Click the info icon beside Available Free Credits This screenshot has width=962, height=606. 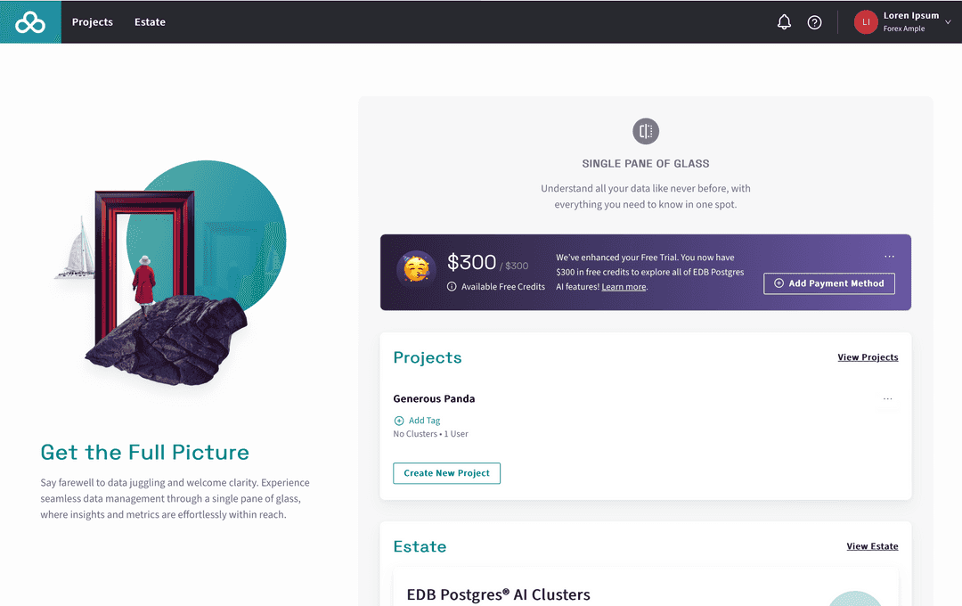(x=452, y=287)
